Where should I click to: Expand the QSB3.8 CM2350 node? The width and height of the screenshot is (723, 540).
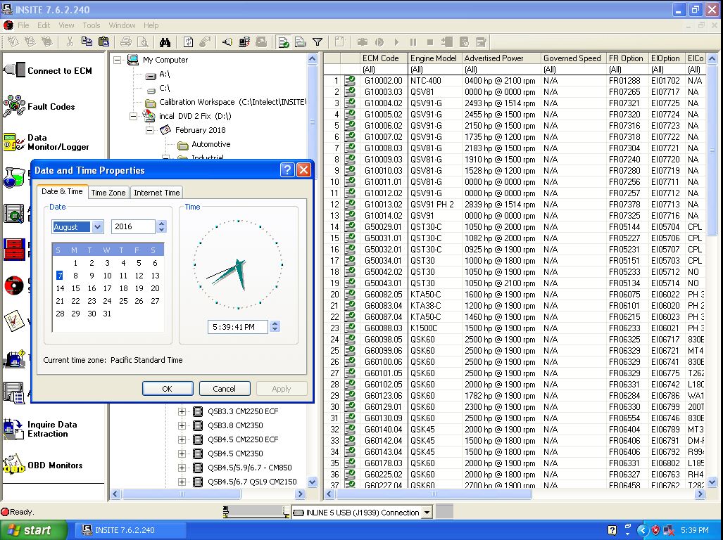pyautogui.click(x=182, y=425)
